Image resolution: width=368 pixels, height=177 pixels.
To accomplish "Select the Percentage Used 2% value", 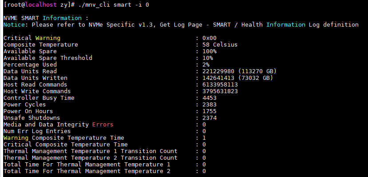I will click(x=206, y=64).
